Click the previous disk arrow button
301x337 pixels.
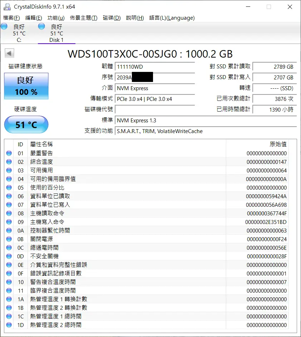tap(9, 53)
